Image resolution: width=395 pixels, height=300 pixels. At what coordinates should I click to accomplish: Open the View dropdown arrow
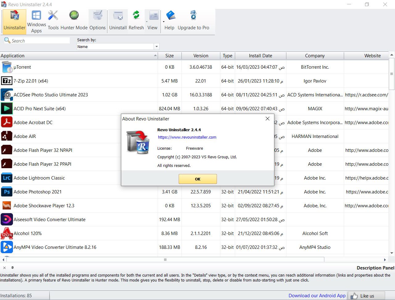tap(164, 22)
